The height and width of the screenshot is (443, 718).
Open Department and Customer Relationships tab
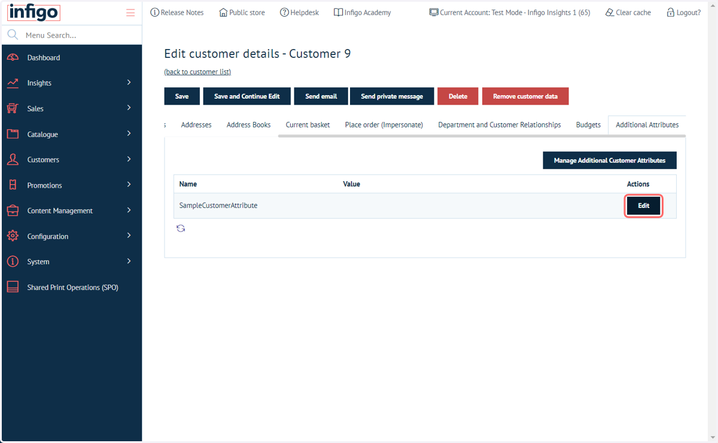pyautogui.click(x=500, y=125)
